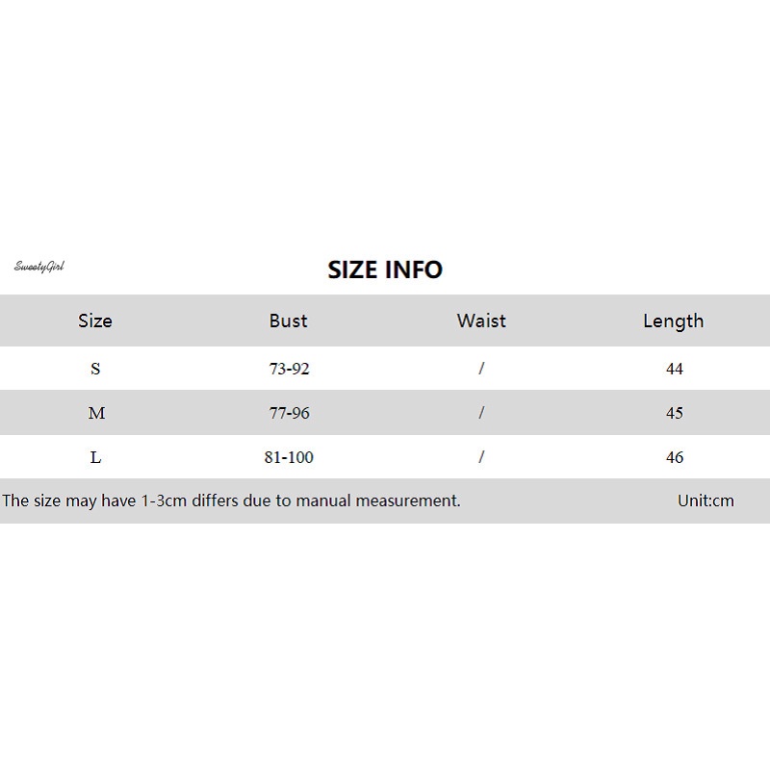Click the SIZE INFO heading
The height and width of the screenshot is (770, 770).
(x=385, y=269)
